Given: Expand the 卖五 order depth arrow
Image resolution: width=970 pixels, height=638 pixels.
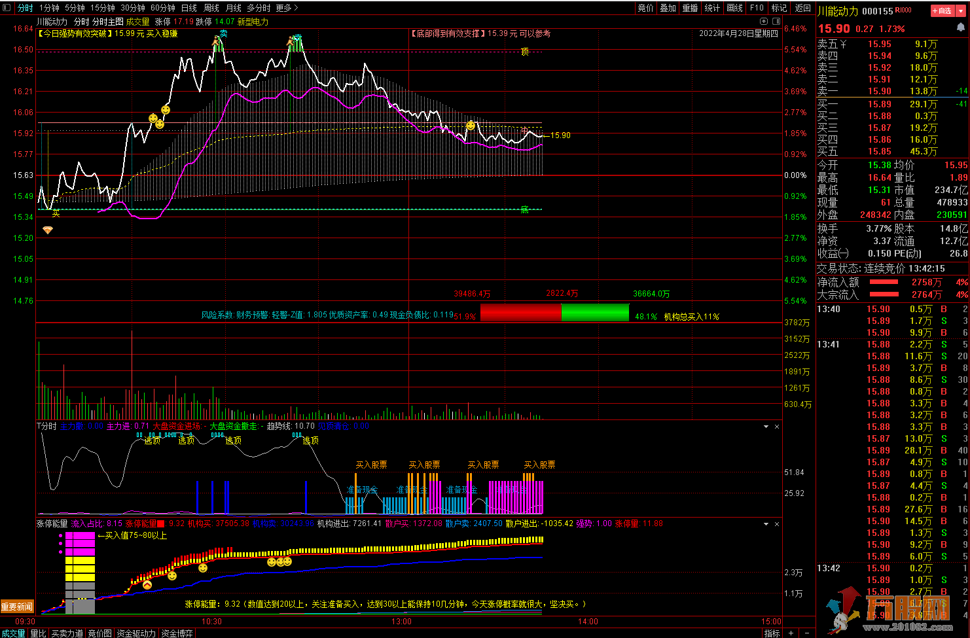Looking at the screenshot, I should (x=844, y=44).
